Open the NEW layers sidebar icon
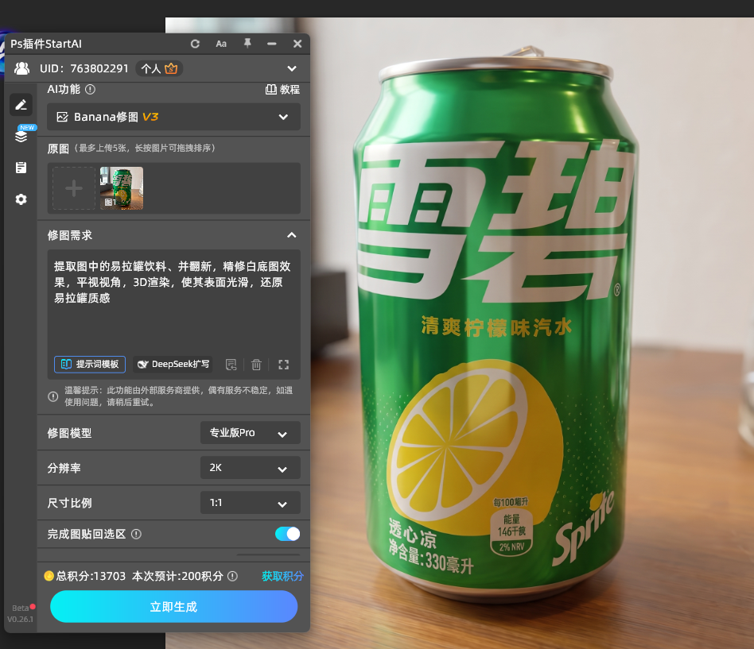This screenshot has height=649, width=754. point(21,136)
